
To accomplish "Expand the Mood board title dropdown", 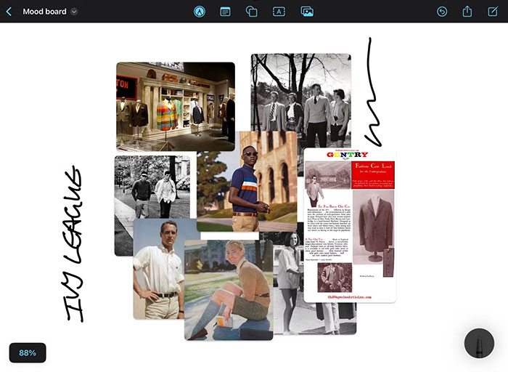I will pyautogui.click(x=75, y=12).
